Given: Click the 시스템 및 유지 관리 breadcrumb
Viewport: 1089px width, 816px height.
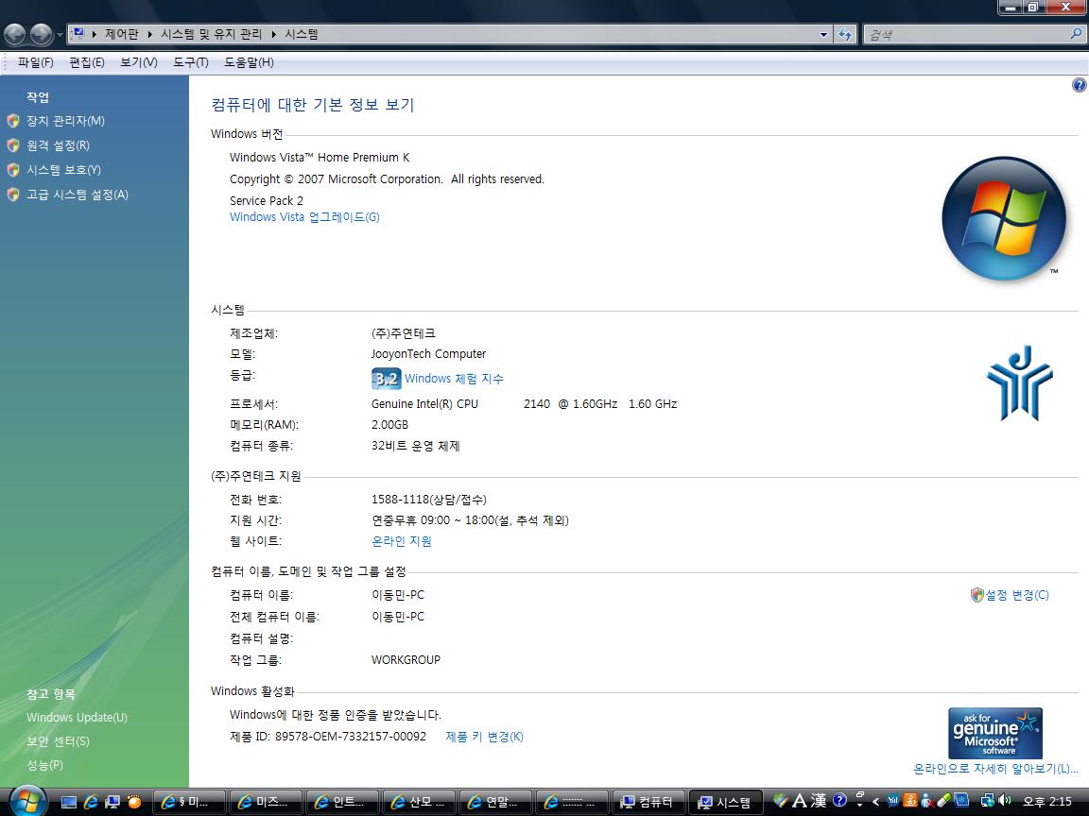Looking at the screenshot, I should pos(211,34).
